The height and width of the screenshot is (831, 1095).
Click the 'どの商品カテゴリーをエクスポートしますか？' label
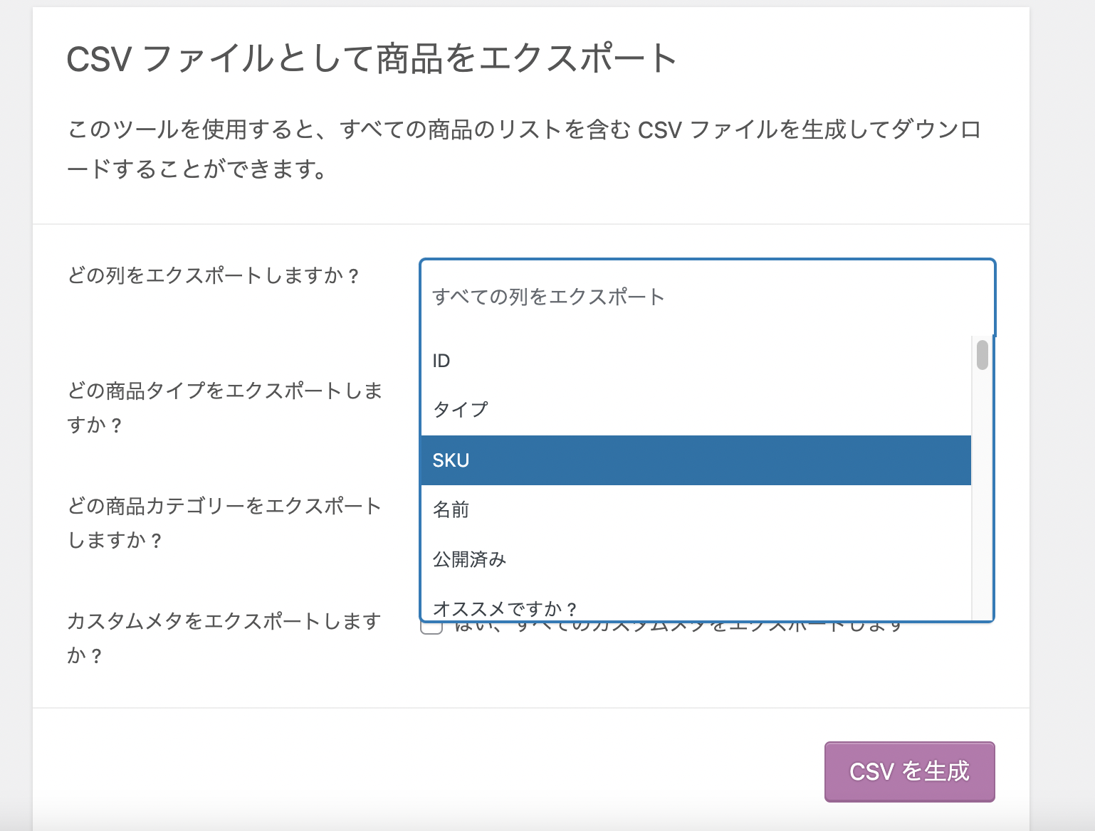tap(224, 523)
